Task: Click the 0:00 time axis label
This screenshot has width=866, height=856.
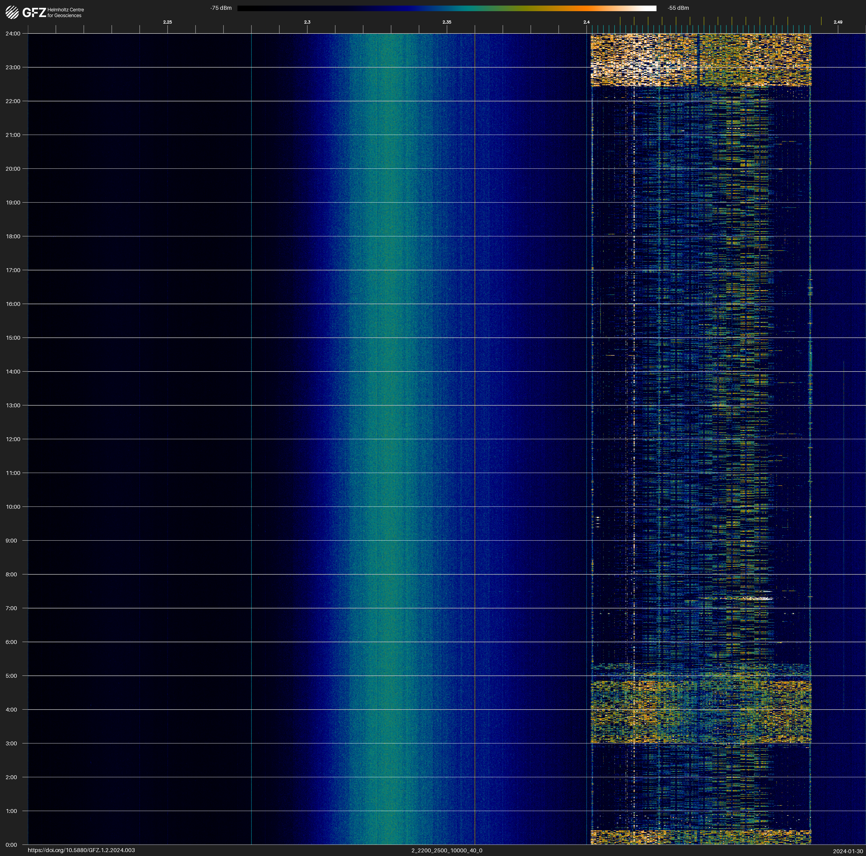Action: [11, 845]
